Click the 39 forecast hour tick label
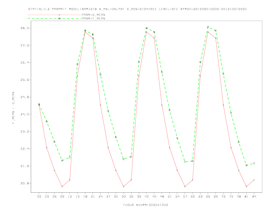277x214 pixels. pos(139,197)
